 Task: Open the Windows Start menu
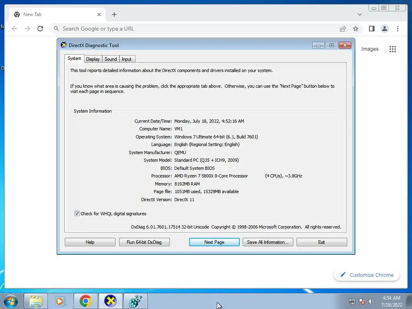pos(10,301)
